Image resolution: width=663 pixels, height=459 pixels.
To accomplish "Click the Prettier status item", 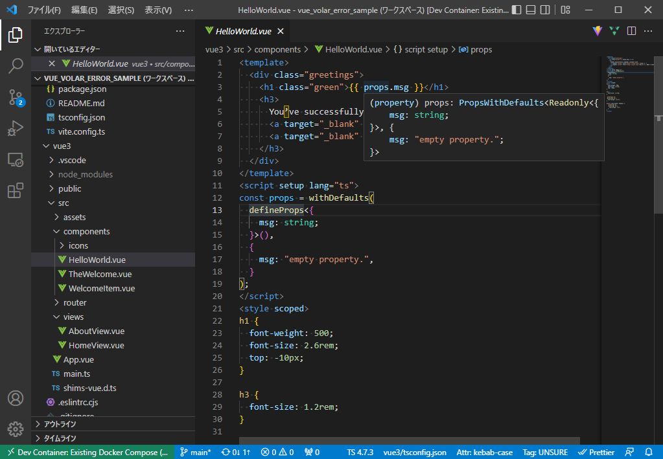I will click(596, 453).
